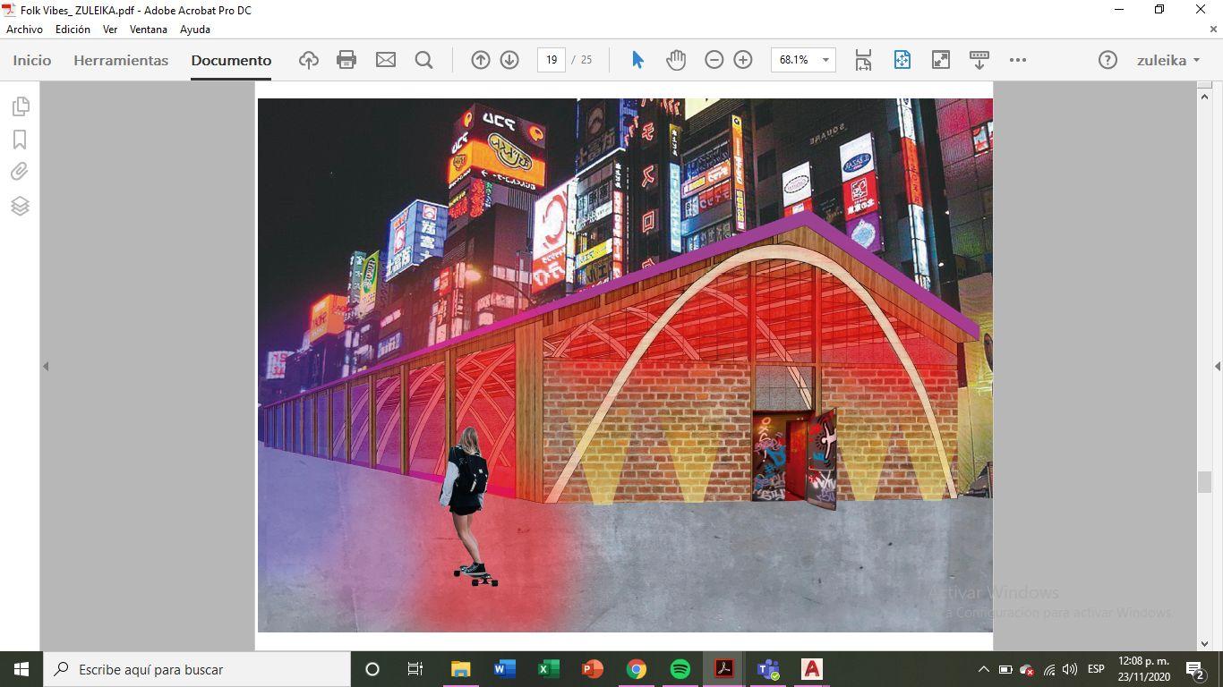Screen dimensions: 1223x687
Task: Zoom out with minus icon
Action: coord(714,60)
